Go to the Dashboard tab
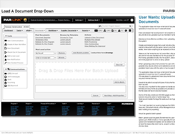Screen dimensions: 175x134 pyautogui.click(x=9, y=31)
